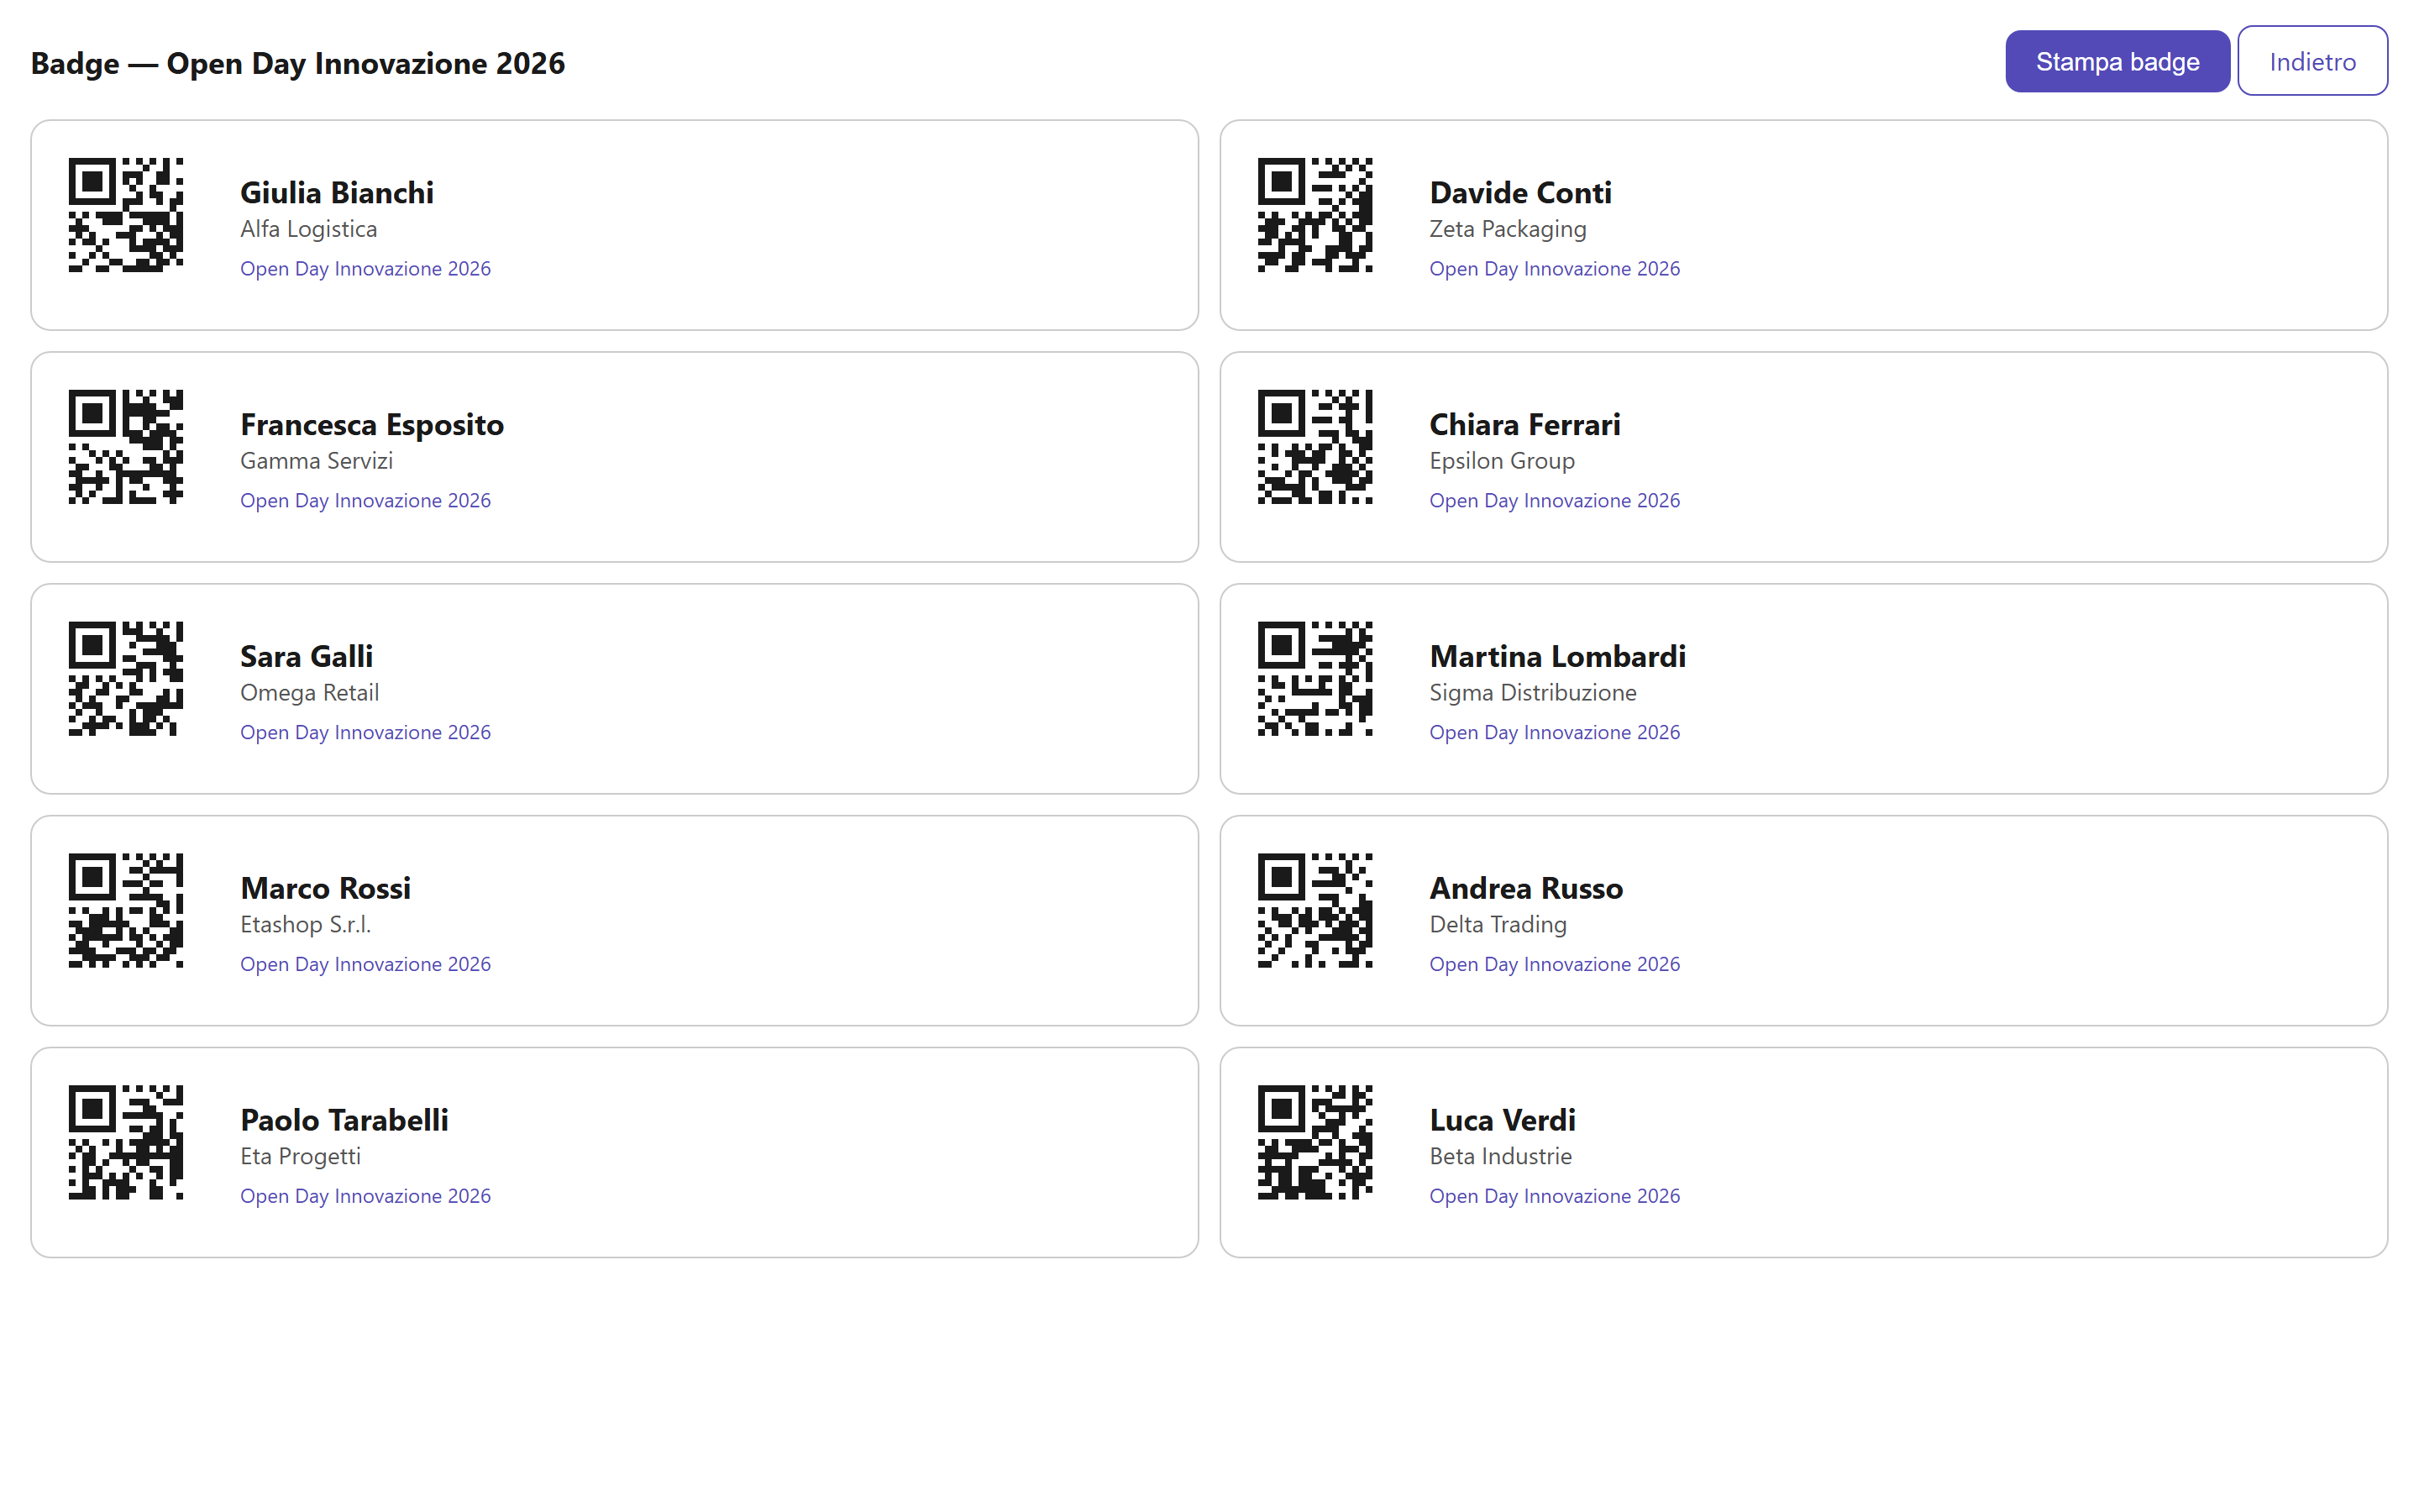
Task: Click the Stampa badge button
Action: (2116, 62)
